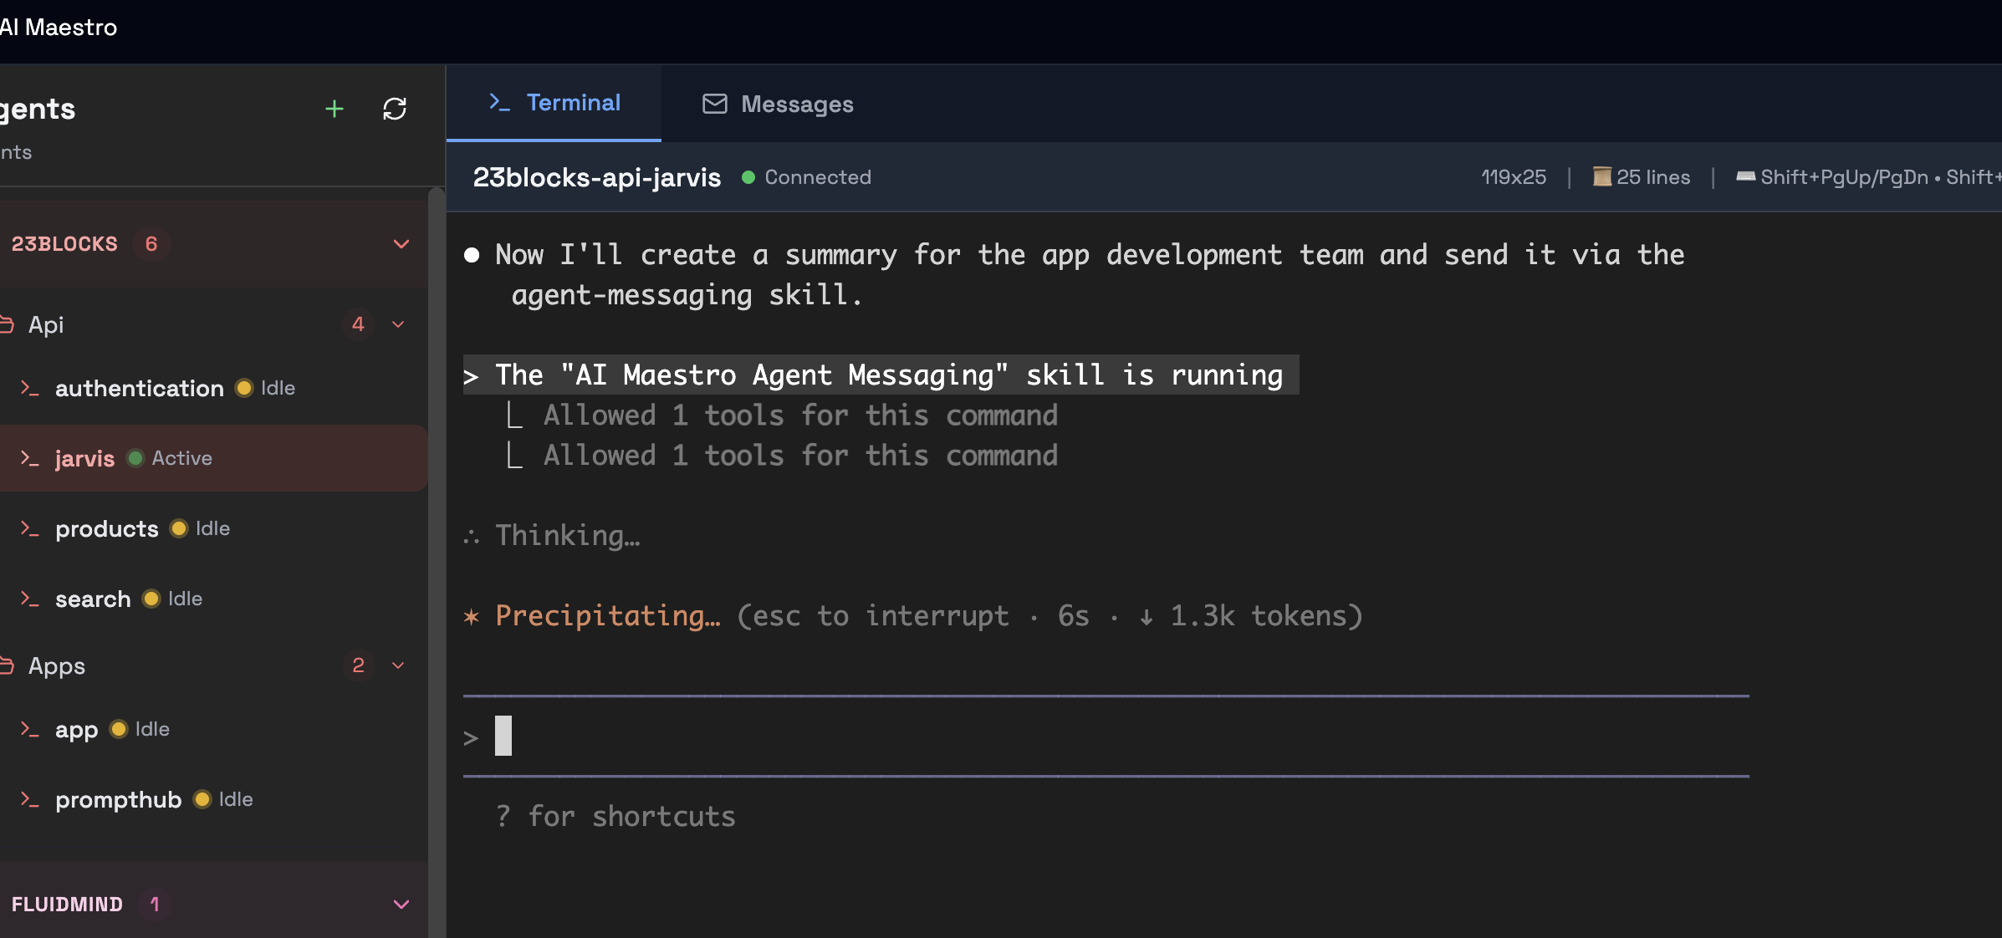This screenshot has height=938, width=2002.
Task: Click the yellow Idle status dot of authentication
Action: (244, 388)
